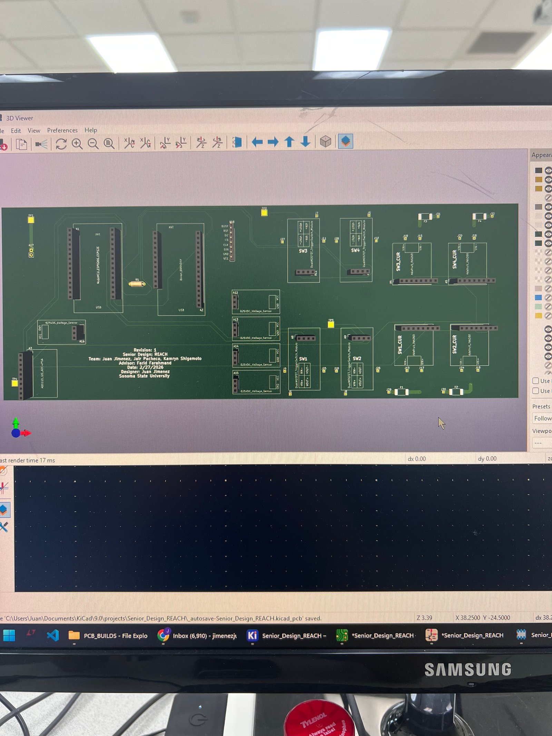Image resolution: width=552 pixels, height=736 pixels.
Task: Pan the board left with blue arrow
Action: coord(257,142)
